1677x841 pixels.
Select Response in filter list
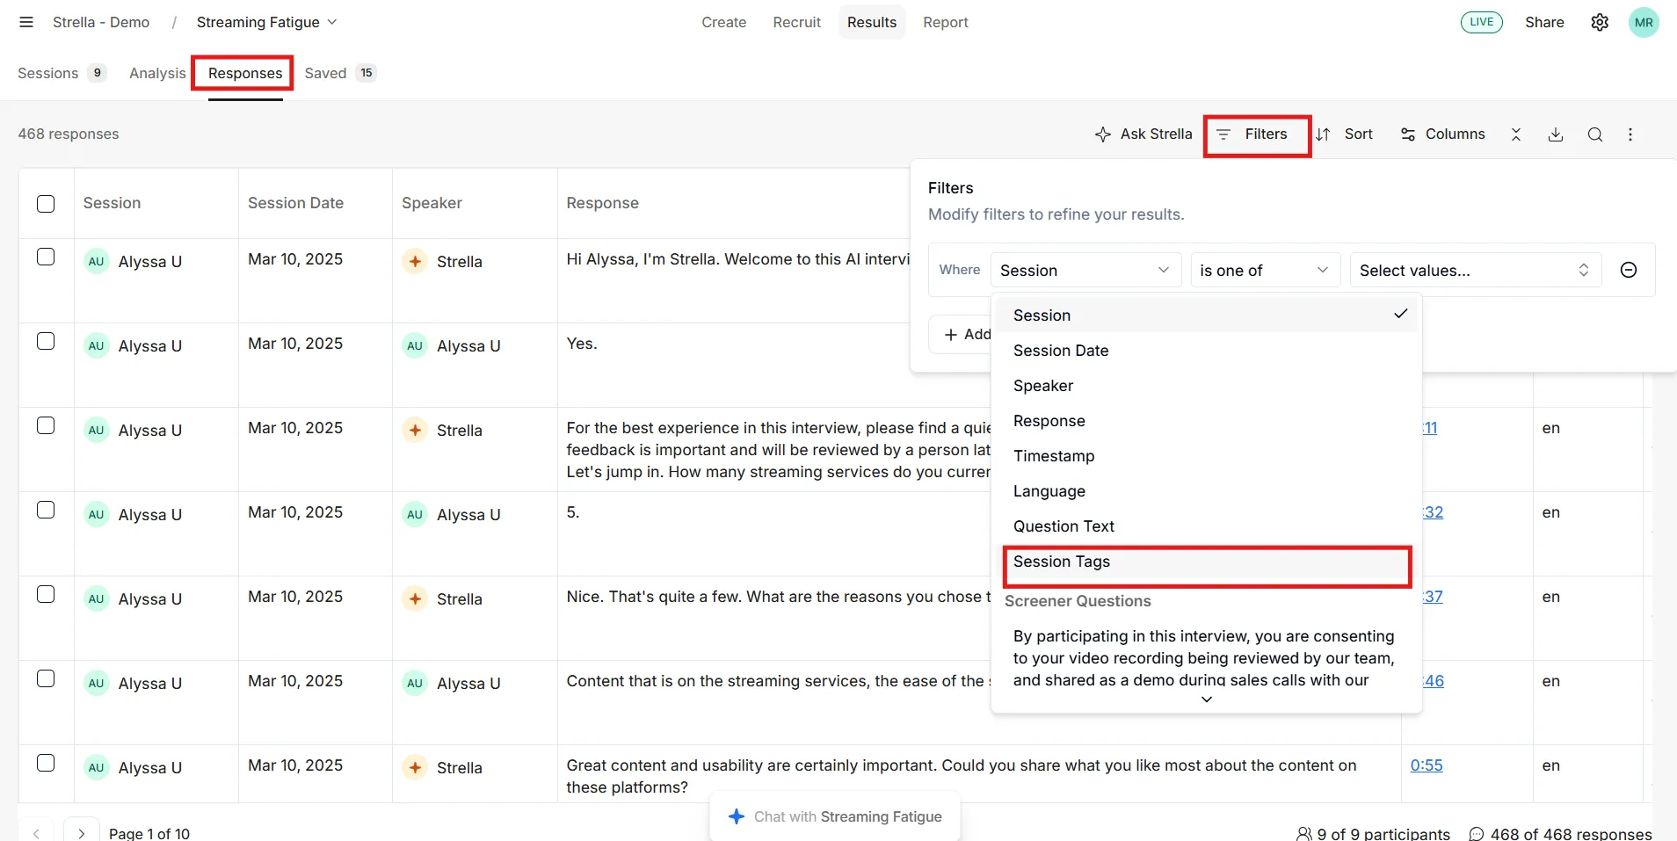tap(1207, 421)
